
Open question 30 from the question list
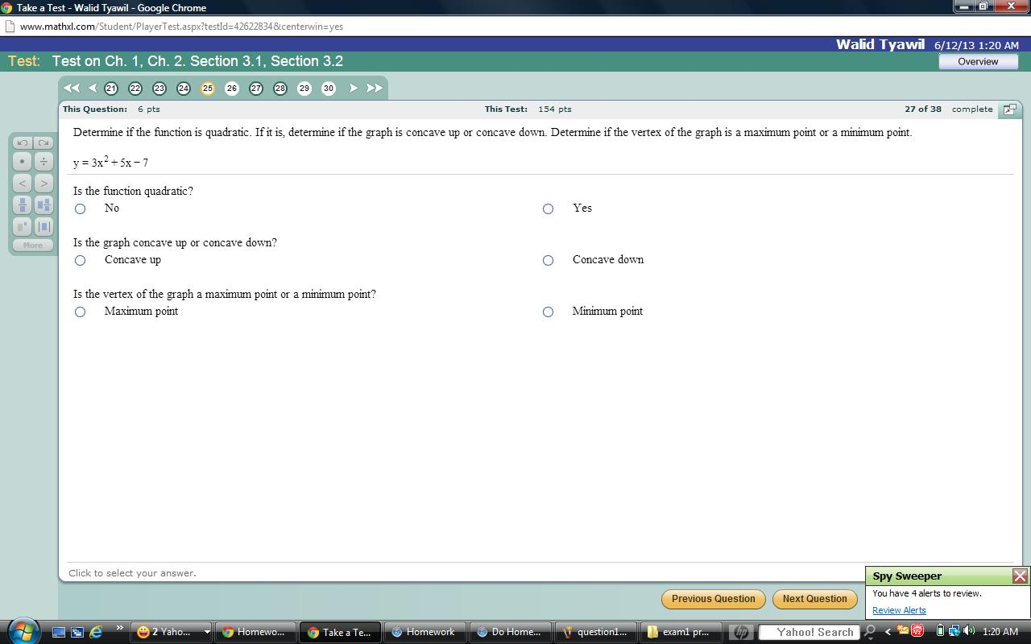(x=329, y=89)
